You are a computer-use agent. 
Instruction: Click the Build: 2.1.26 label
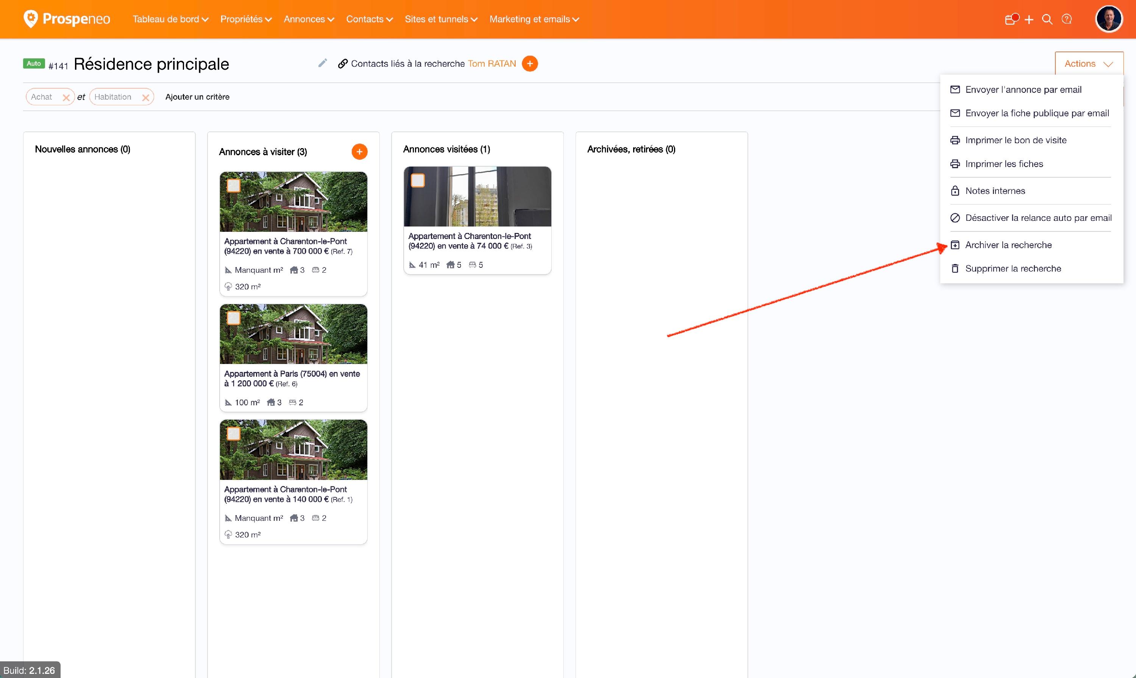pyautogui.click(x=30, y=670)
